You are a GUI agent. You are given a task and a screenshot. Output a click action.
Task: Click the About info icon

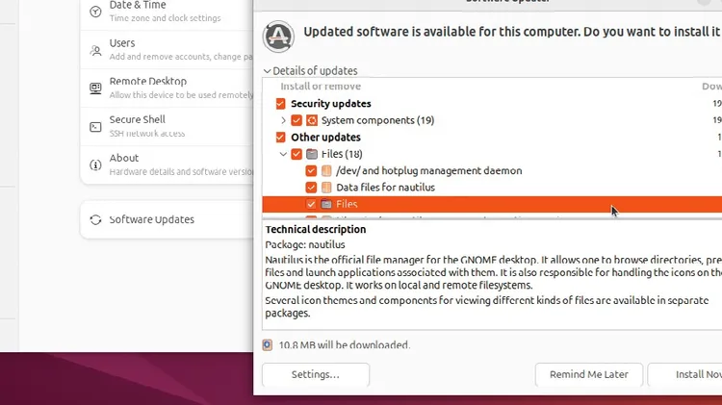(95, 165)
